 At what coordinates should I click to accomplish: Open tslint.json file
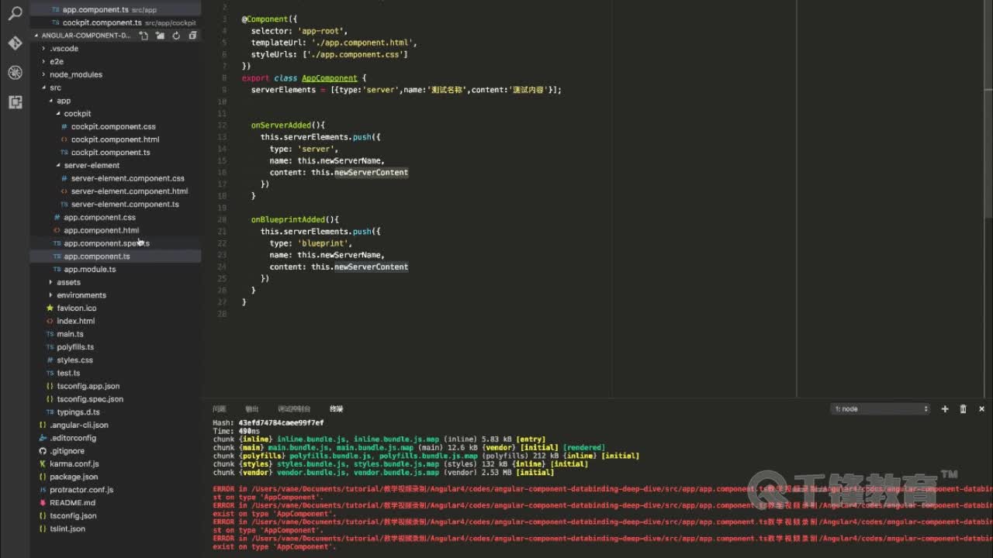(x=67, y=529)
